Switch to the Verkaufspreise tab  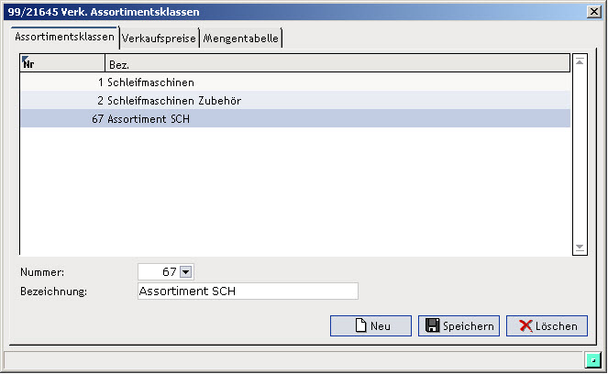click(159, 38)
